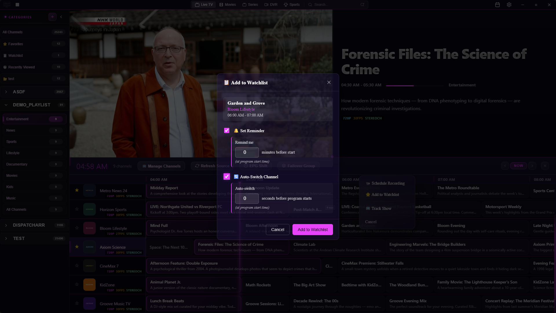
Task: Collapse the Categories sidebar with the chevron
Action: 61,17
